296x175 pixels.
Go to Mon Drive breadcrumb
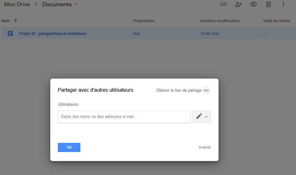point(17,4)
